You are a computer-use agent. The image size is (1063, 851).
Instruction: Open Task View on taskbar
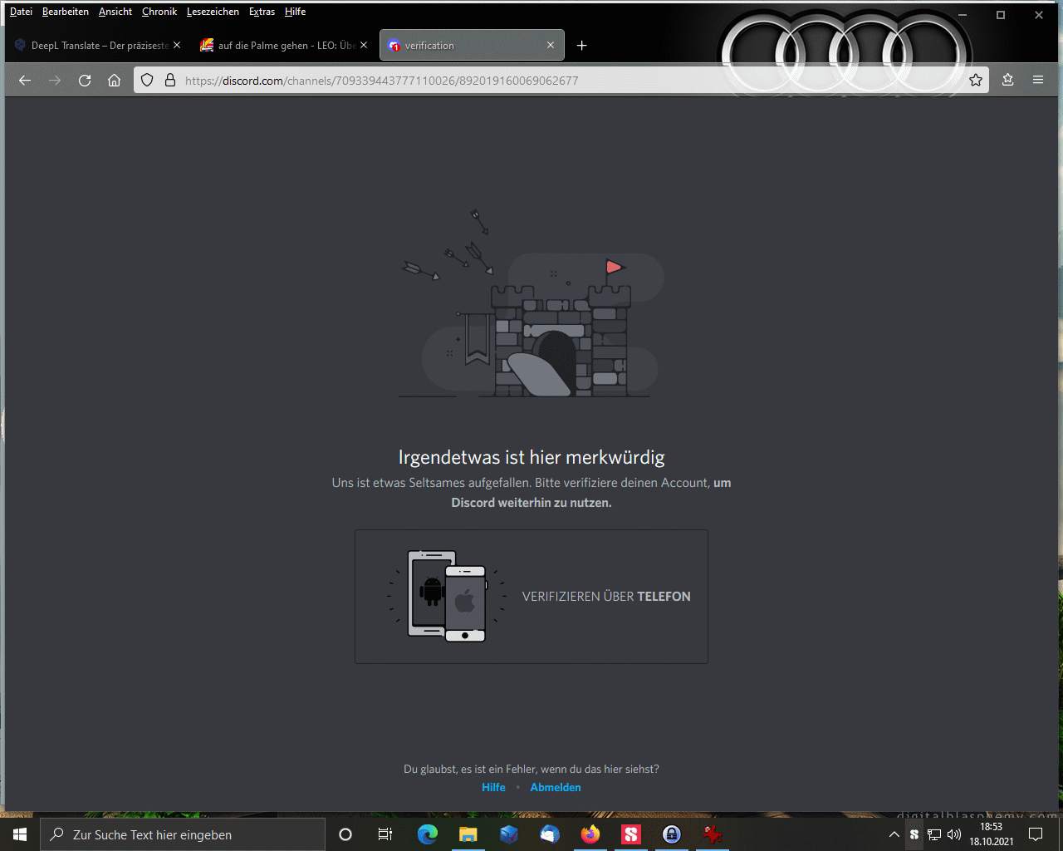click(x=385, y=834)
